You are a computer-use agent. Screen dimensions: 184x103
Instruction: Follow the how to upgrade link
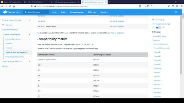pyautogui.click(x=117, y=33)
